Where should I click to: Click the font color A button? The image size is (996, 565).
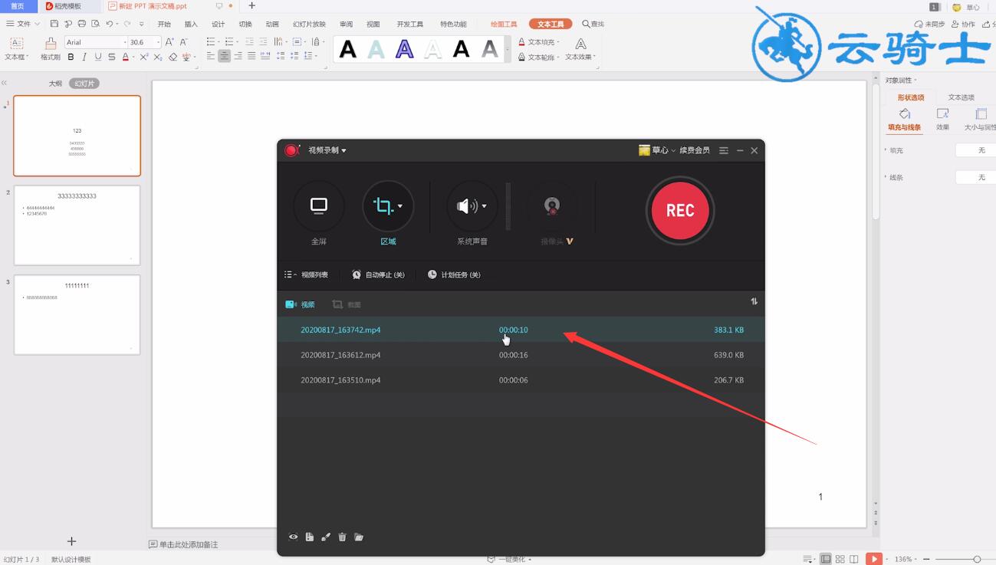click(x=126, y=57)
